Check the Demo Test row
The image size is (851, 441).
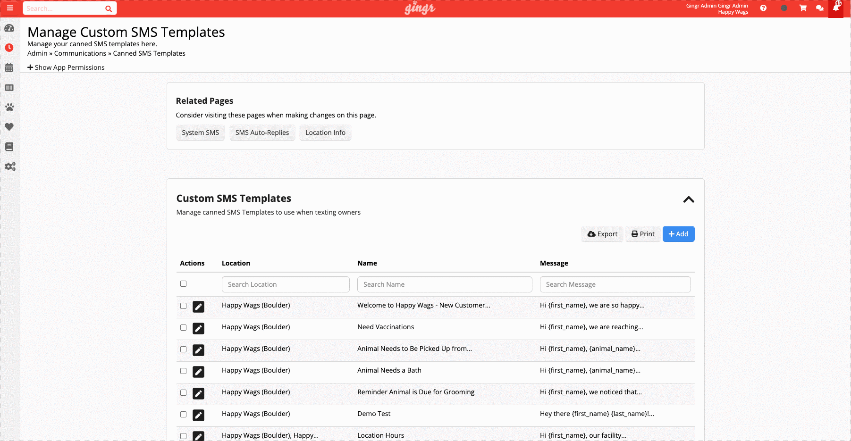click(x=184, y=415)
